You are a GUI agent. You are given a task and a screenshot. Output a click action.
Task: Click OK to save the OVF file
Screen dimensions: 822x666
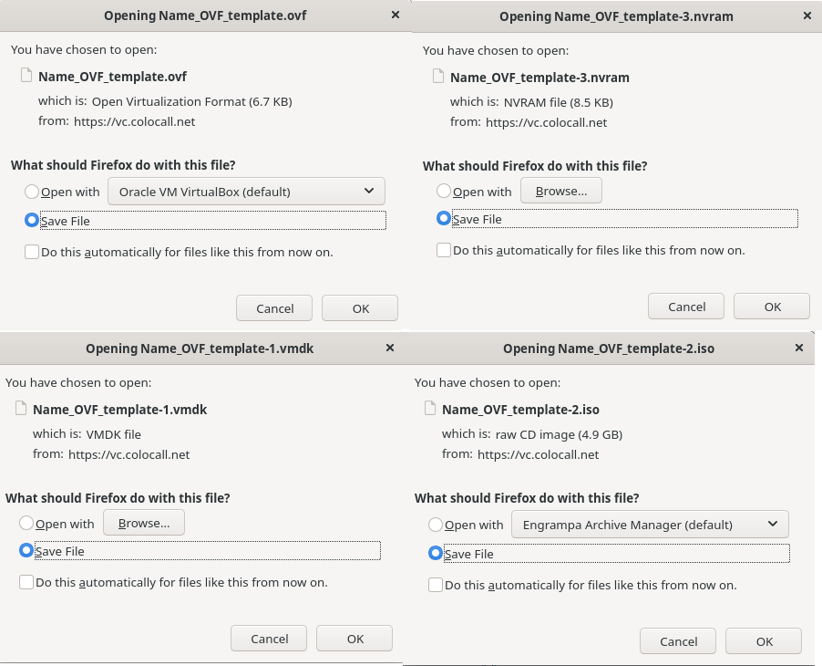(359, 307)
